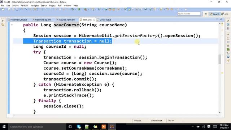Click the saveCourse method name
Viewport: 231px width, 130px height.
(x=66, y=25)
